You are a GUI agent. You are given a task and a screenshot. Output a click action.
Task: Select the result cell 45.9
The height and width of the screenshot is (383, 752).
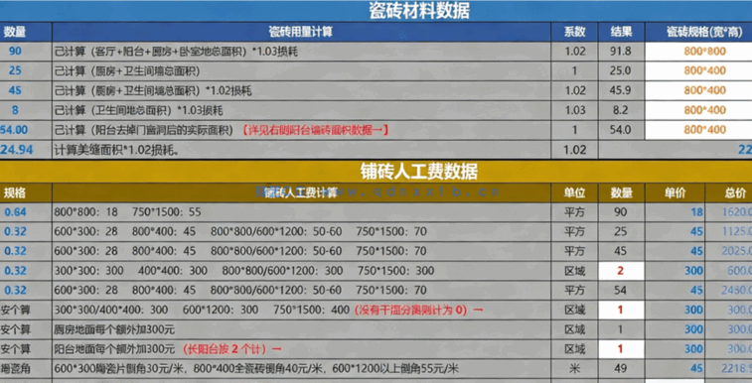tap(621, 90)
